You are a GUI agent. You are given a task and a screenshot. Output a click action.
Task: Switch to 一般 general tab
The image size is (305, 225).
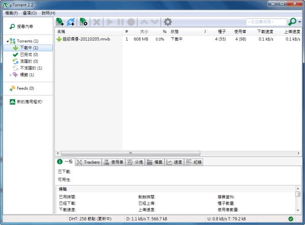click(x=65, y=162)
